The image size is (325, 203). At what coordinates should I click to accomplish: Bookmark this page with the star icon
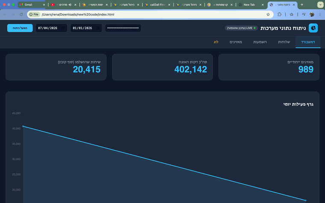pyautogui.click(x=268, y=14)
